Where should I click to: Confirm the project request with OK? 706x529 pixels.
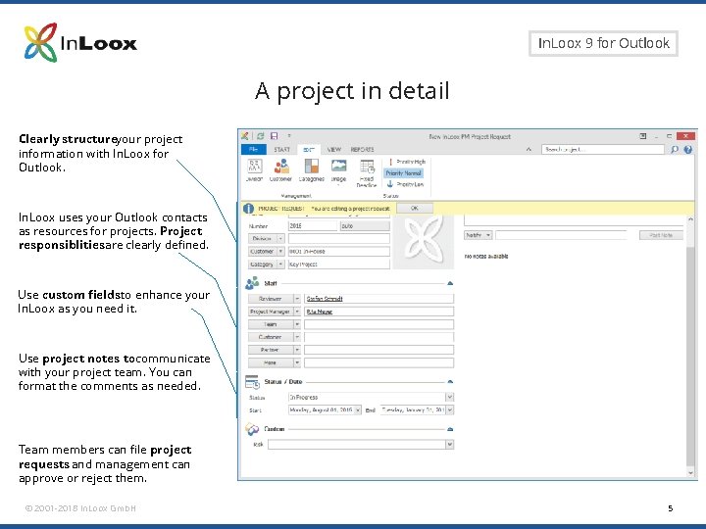415,209
